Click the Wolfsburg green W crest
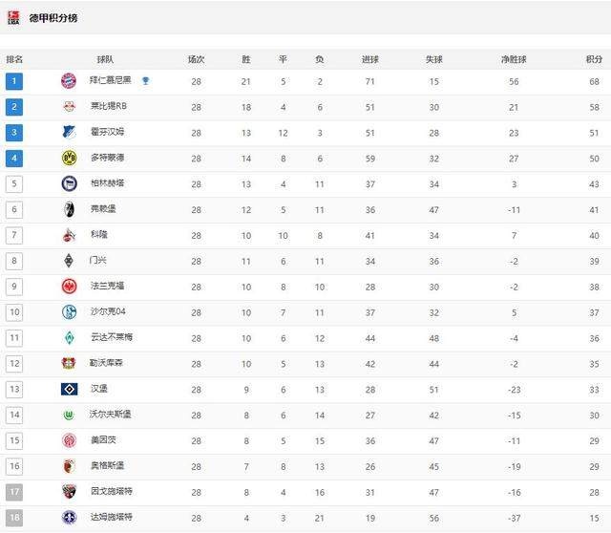The height and width of the screenshot is (533, 611). click(69, 415)
